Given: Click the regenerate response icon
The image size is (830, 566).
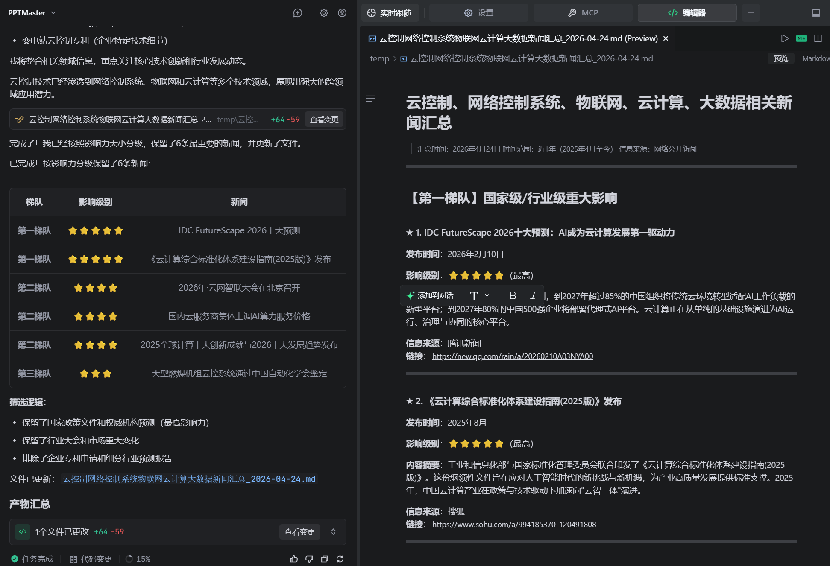Looking at the screenshot, I should tap(340, 559).
